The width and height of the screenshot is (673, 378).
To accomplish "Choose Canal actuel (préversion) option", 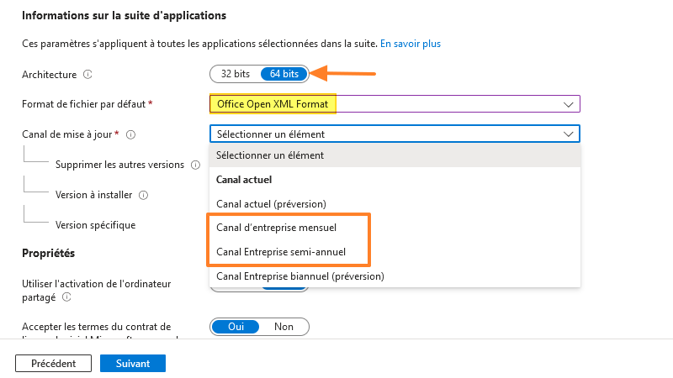I will 271,203.
